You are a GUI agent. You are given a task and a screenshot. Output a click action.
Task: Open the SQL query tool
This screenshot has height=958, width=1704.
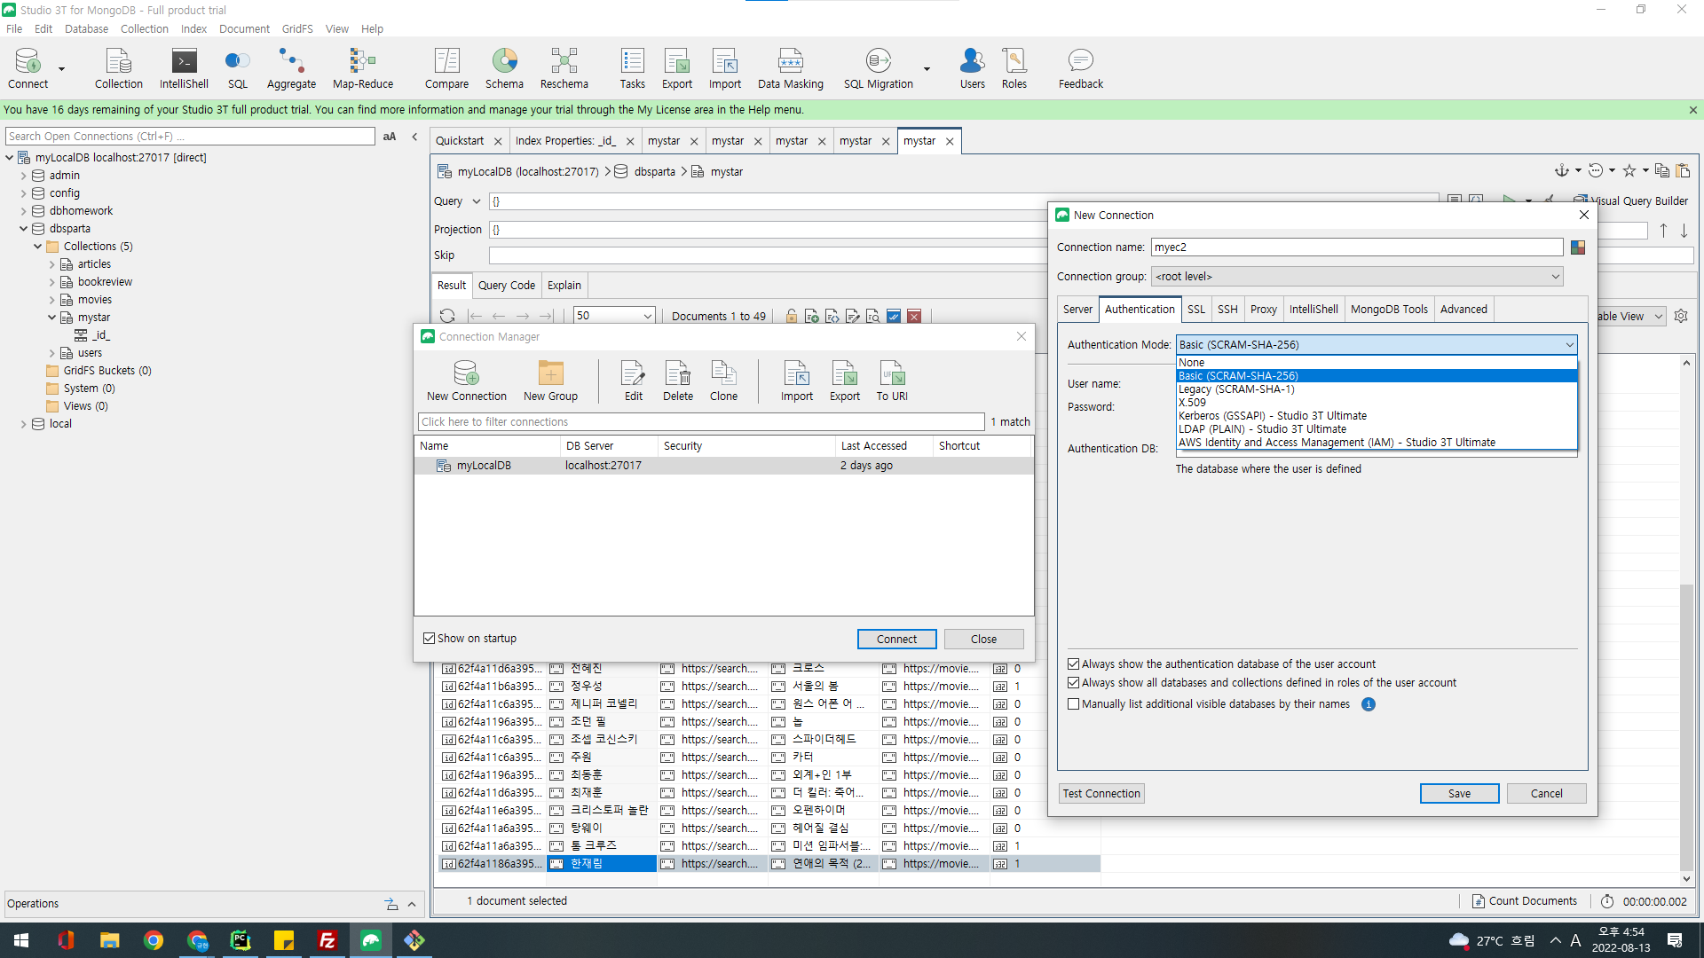[x=237, y=68]
